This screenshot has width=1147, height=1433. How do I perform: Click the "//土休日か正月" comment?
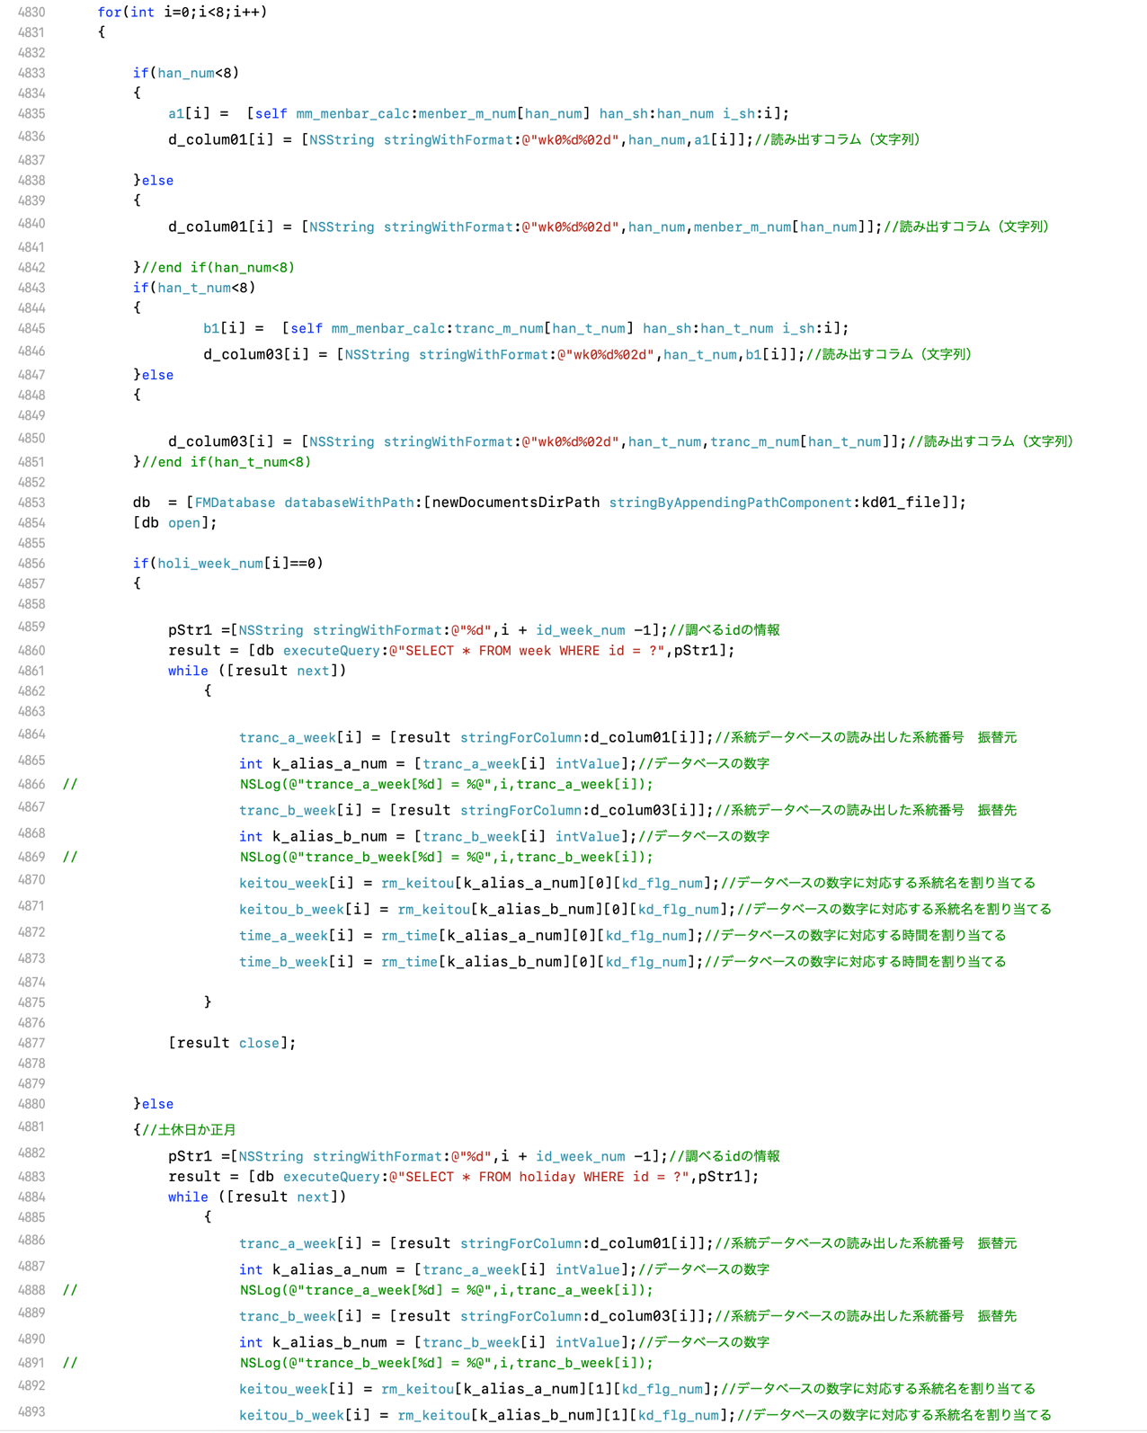coord(189,1130)
